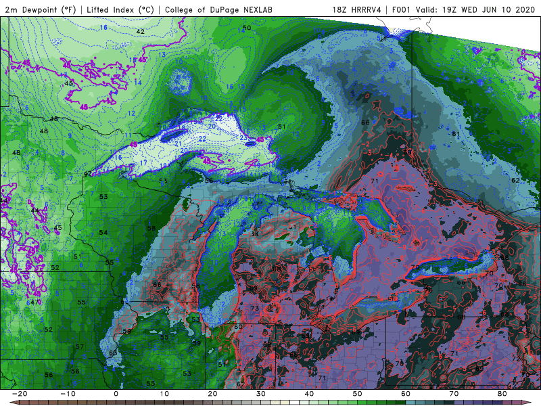Viewport: 541px width, 406px height.
Task: Click the "2m Dewpoint (°F)" title text
Action: click(40, 9)
